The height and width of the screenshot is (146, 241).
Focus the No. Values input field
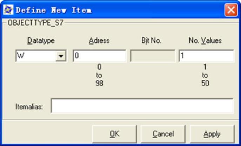point(206,56)
